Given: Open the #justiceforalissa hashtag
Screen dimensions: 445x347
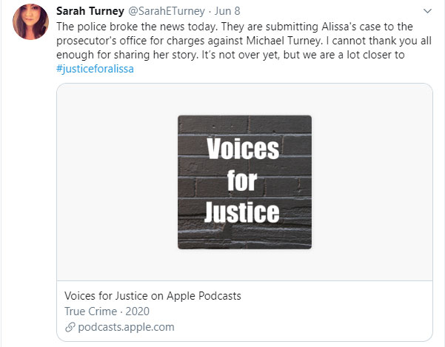Looking at the screenshot, I should 95,69.
